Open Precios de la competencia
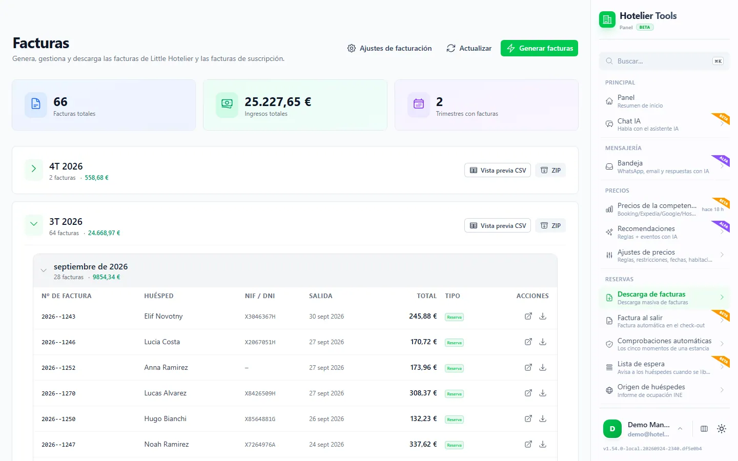This screenshot has width=738, height=461. pos(664,209)
